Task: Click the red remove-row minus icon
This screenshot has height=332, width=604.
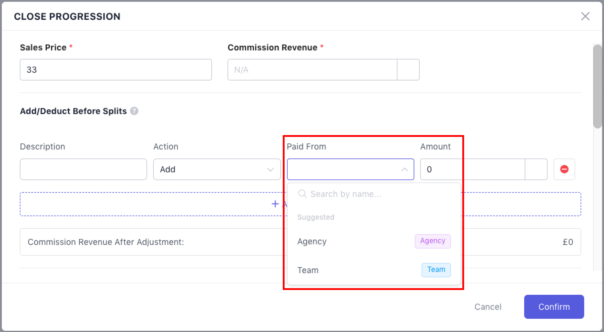Action: [x=564, y=169]
